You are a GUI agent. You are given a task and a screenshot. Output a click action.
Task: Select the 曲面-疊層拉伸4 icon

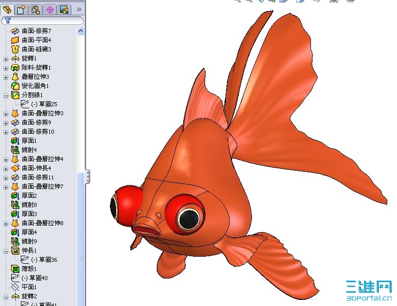click(x=15, y=159)
